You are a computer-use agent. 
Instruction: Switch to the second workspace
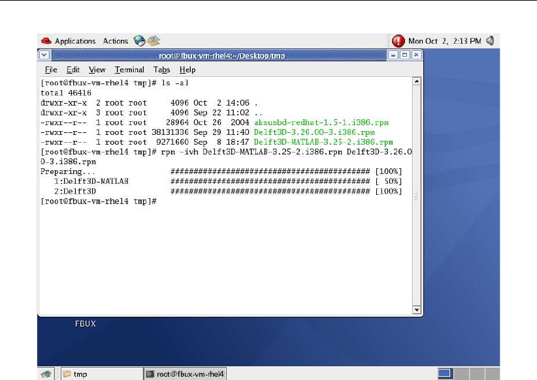pyautogui.click(x=461, y=373)
